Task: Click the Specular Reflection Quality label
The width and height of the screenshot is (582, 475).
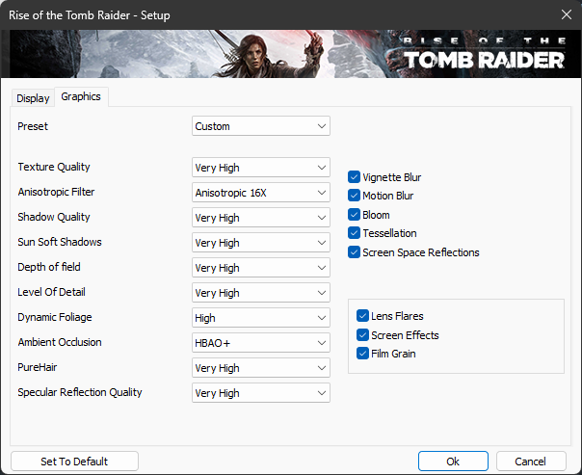Action: point(80,392)
